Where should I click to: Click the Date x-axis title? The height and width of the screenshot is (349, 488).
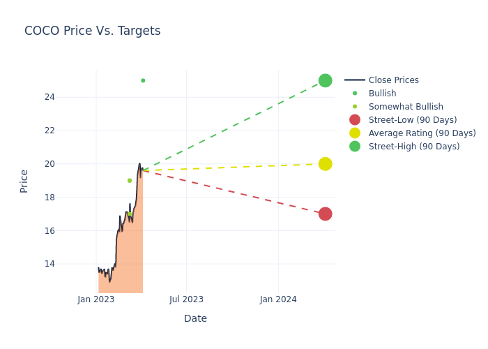pos(195,318)
